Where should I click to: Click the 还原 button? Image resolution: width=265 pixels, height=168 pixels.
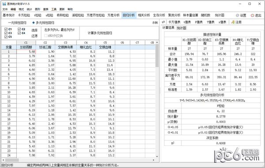point(34,36)
